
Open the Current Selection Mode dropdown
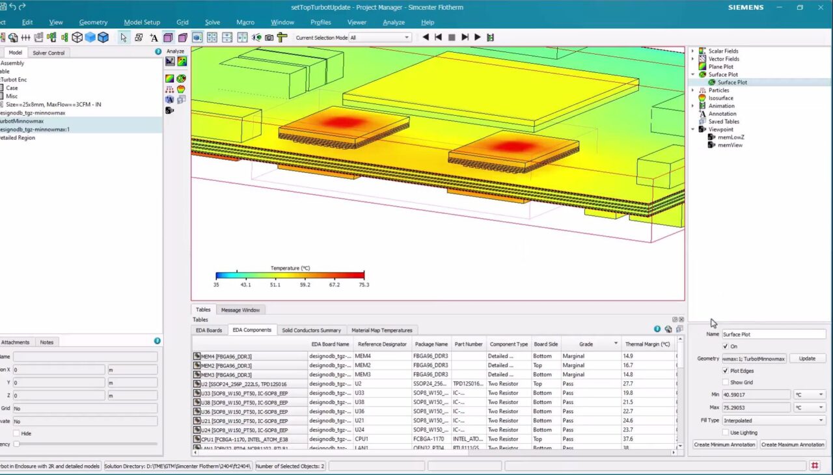point(380,38)
